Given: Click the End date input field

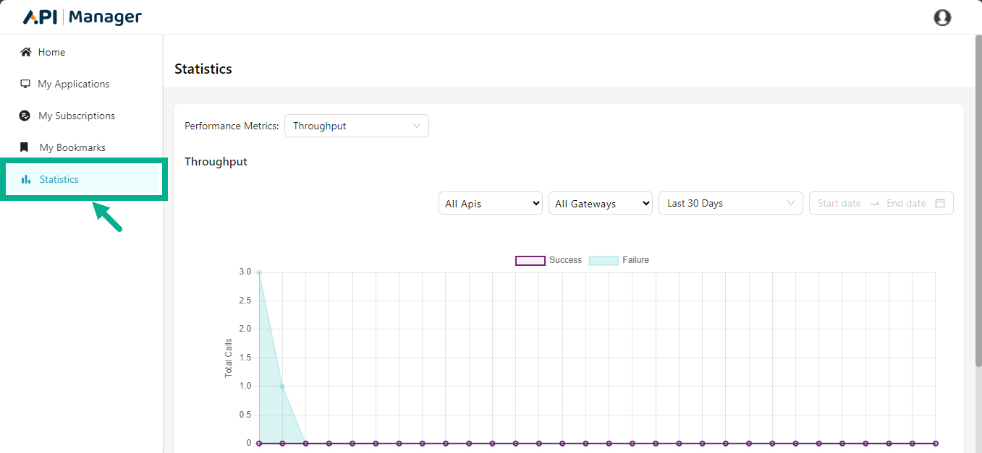Looking at the screenshot, I should 906,203.
